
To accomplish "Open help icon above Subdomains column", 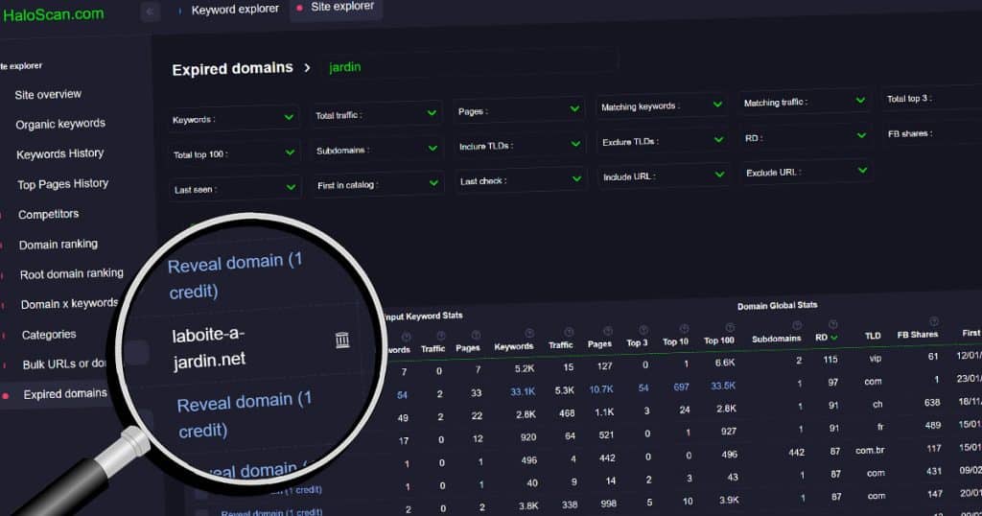I will tap(797, 325).
